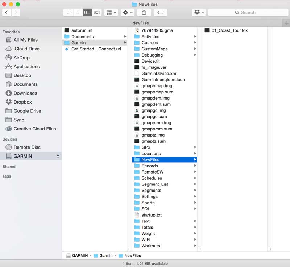Viewport: 290px width, 267px height.
Task: Eject the GARMIN device
Action: click(x=58, y=156)
